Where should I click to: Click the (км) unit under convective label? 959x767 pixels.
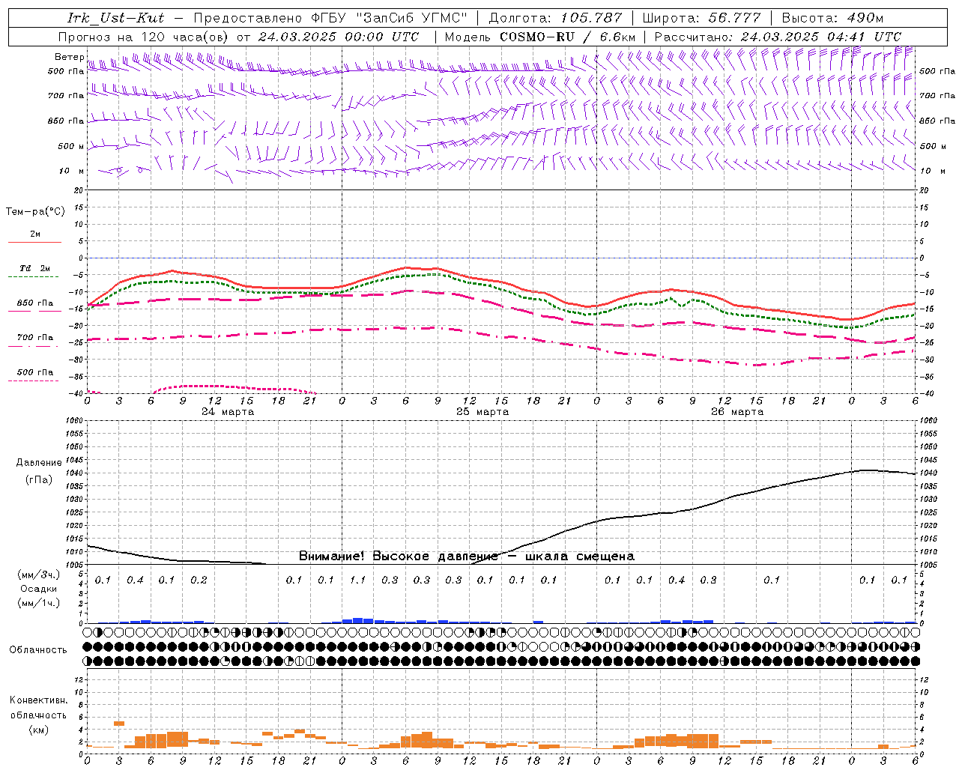coord(38,730)
